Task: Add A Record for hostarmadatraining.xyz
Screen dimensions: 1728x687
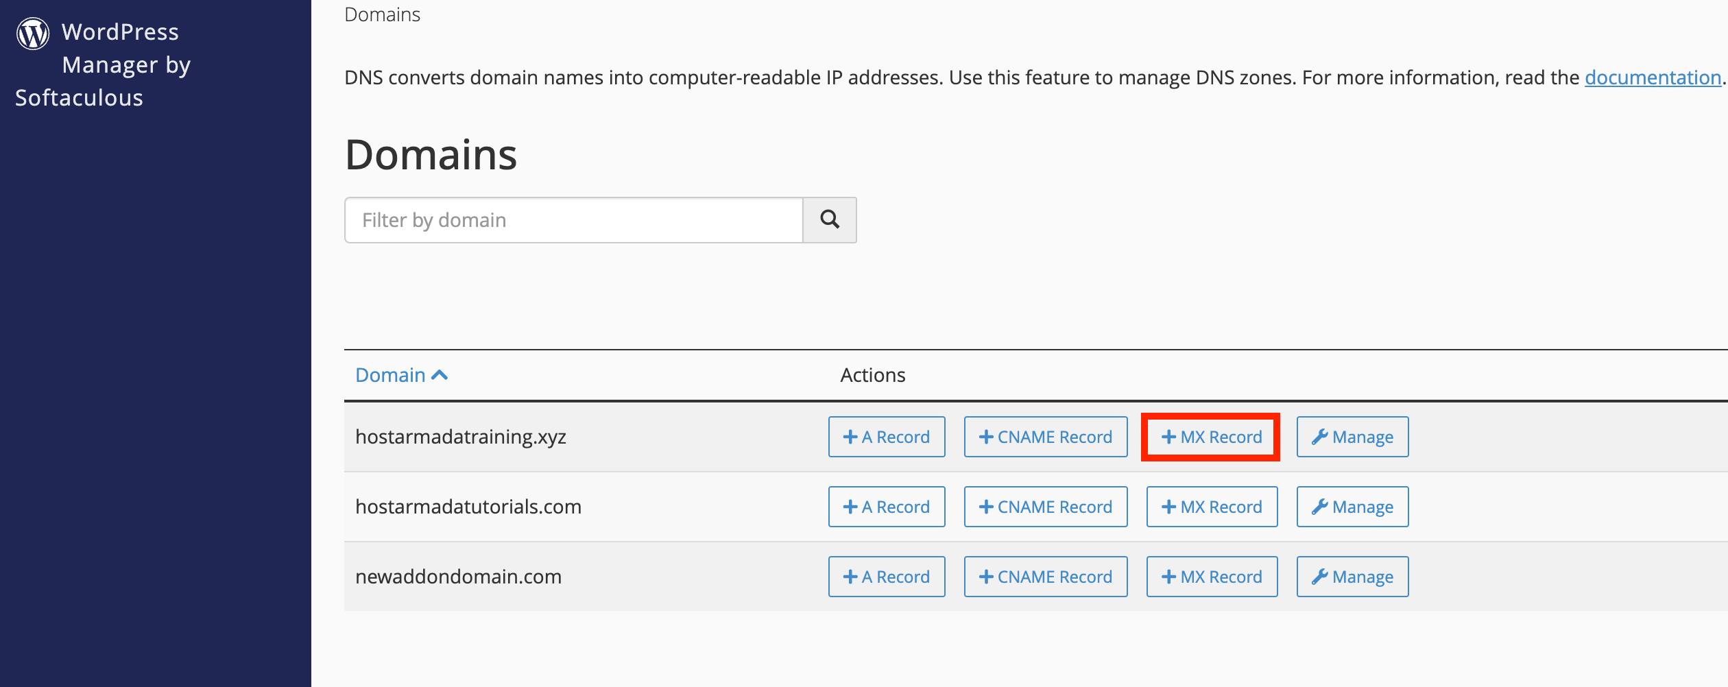Action: [887, 437]
